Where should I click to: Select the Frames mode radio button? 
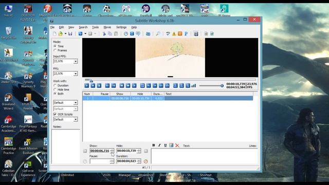pyautogui.click(x=55, y=50)
